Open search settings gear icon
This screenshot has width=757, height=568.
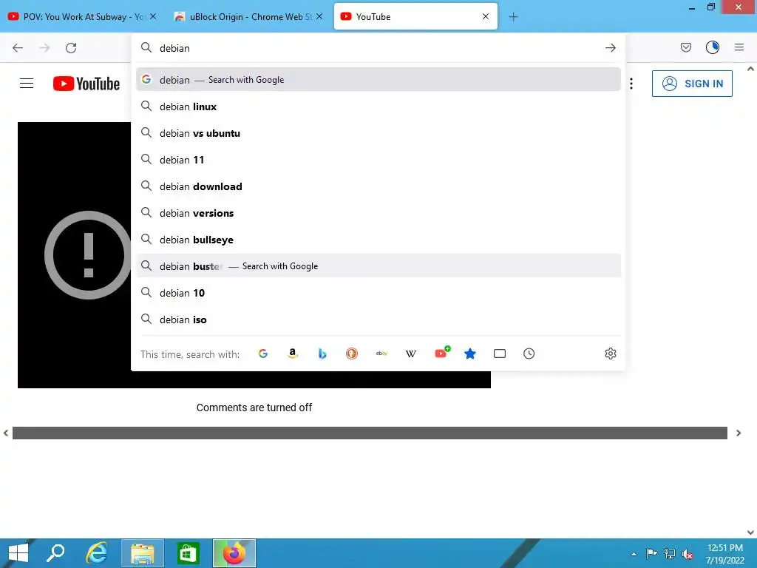[x=610, y=354]
